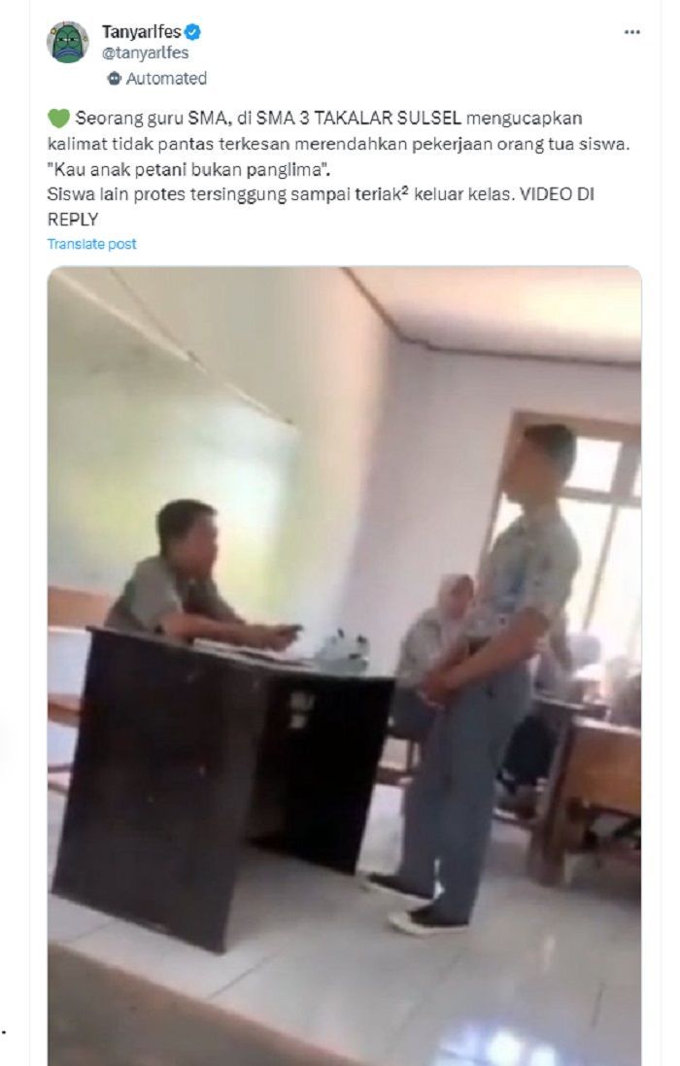The image size is (680, 1066).
Task: Open the classroom video thumbnail
Action: (345, 666)
